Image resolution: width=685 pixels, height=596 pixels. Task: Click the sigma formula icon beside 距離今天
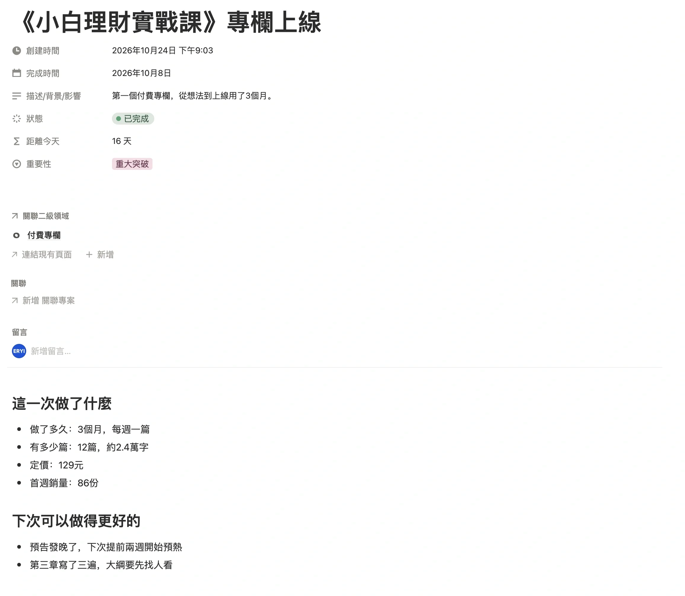coord(17,141)
